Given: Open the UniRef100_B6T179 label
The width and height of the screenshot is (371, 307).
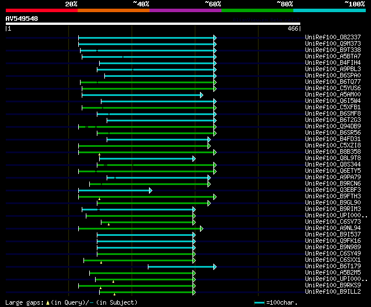Looking at the screenshot, I should click(333, 267).
